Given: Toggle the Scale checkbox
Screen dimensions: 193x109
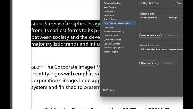Looking at the screenshot, I should (175, 3).
